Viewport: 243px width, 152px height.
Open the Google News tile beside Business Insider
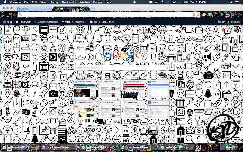click(x=109, y=89)
